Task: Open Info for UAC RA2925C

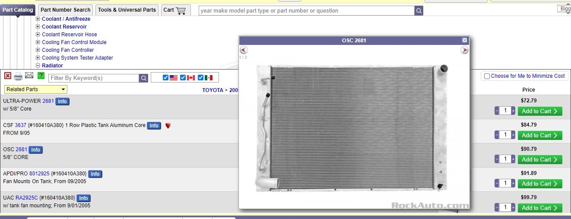Action: (83, 198)
